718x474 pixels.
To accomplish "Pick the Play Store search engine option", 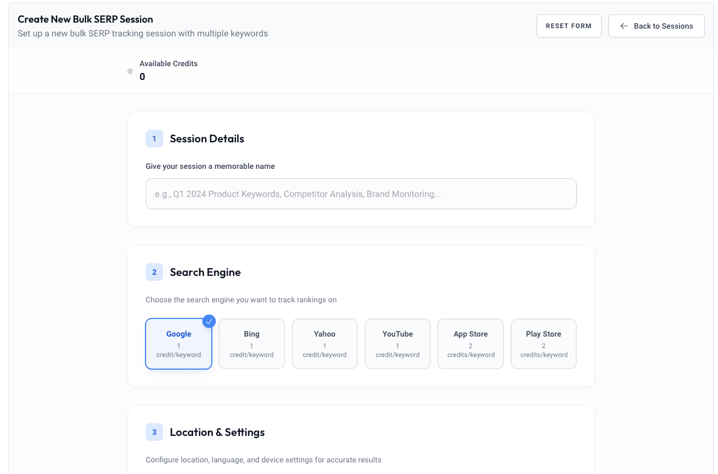I will (544, 344).
